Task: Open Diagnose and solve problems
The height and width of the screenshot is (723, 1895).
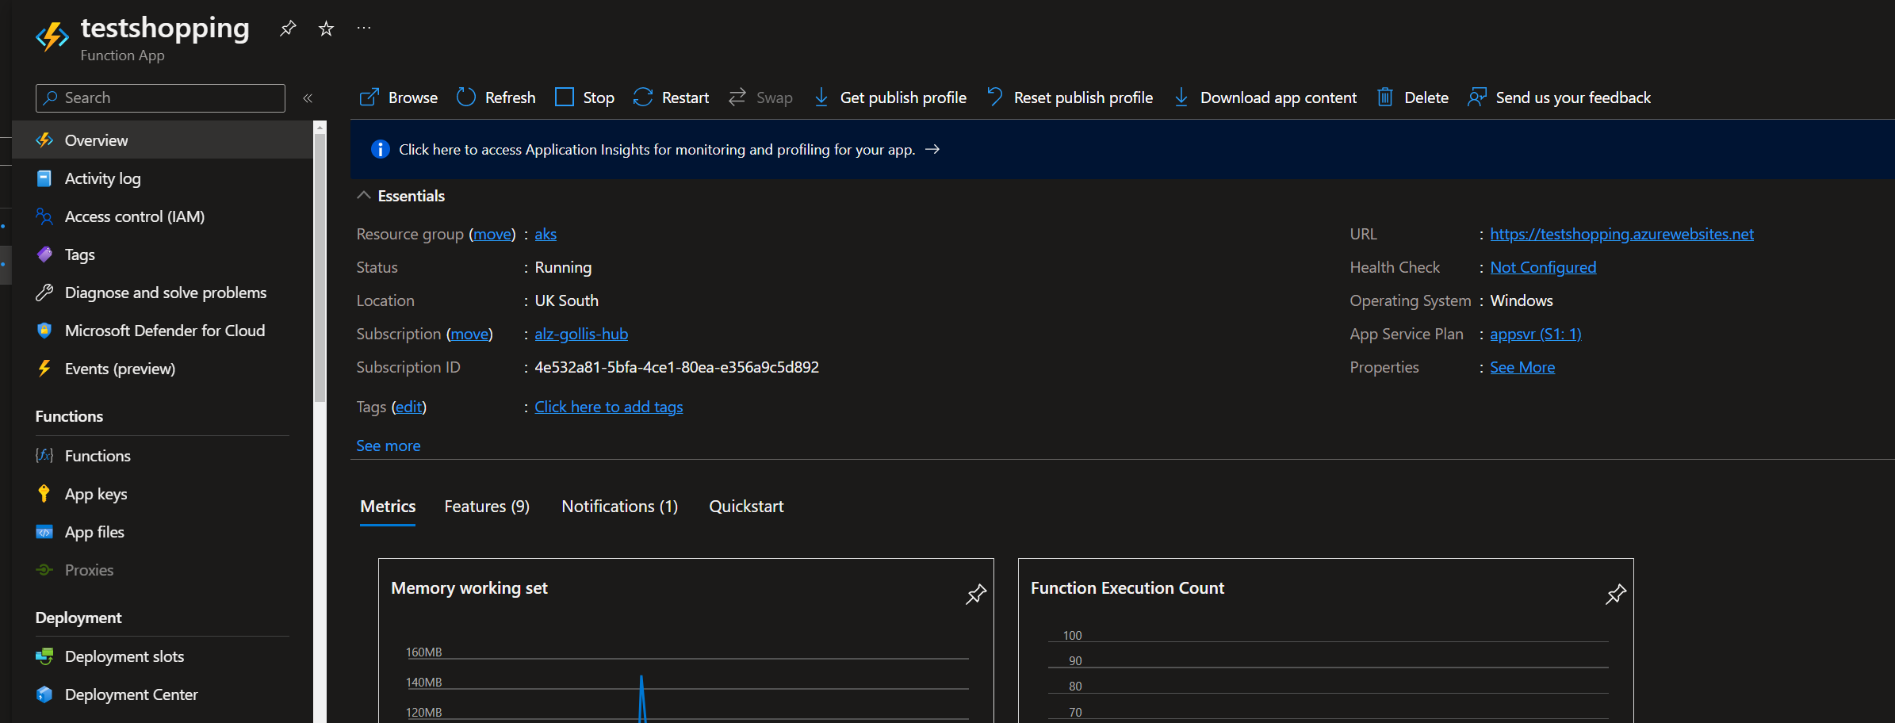Action: coord(163,293)
